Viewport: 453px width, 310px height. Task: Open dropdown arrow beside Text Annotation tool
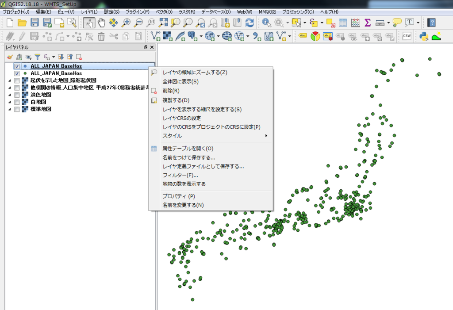tap(418, 23)
